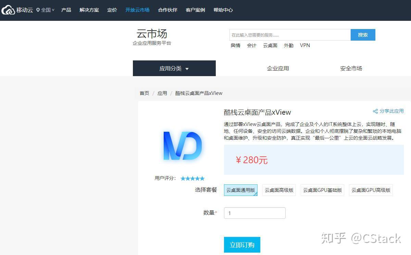Switch to the 安全市场 tab
Image resolution: width=411 pixels, height=255 pixels.
pos(351,68)
